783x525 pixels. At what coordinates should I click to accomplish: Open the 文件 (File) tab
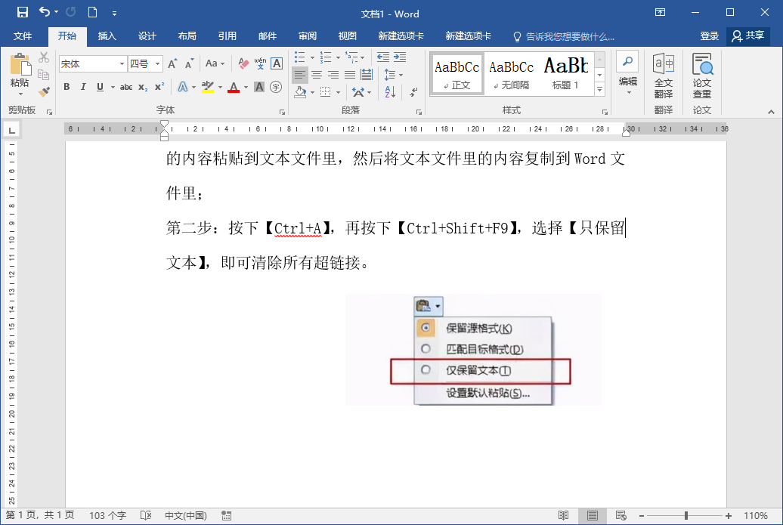(23, 36)
